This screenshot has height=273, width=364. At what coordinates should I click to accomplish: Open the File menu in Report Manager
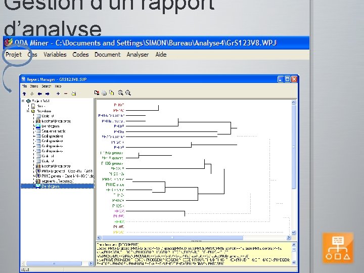click(24, 86)
